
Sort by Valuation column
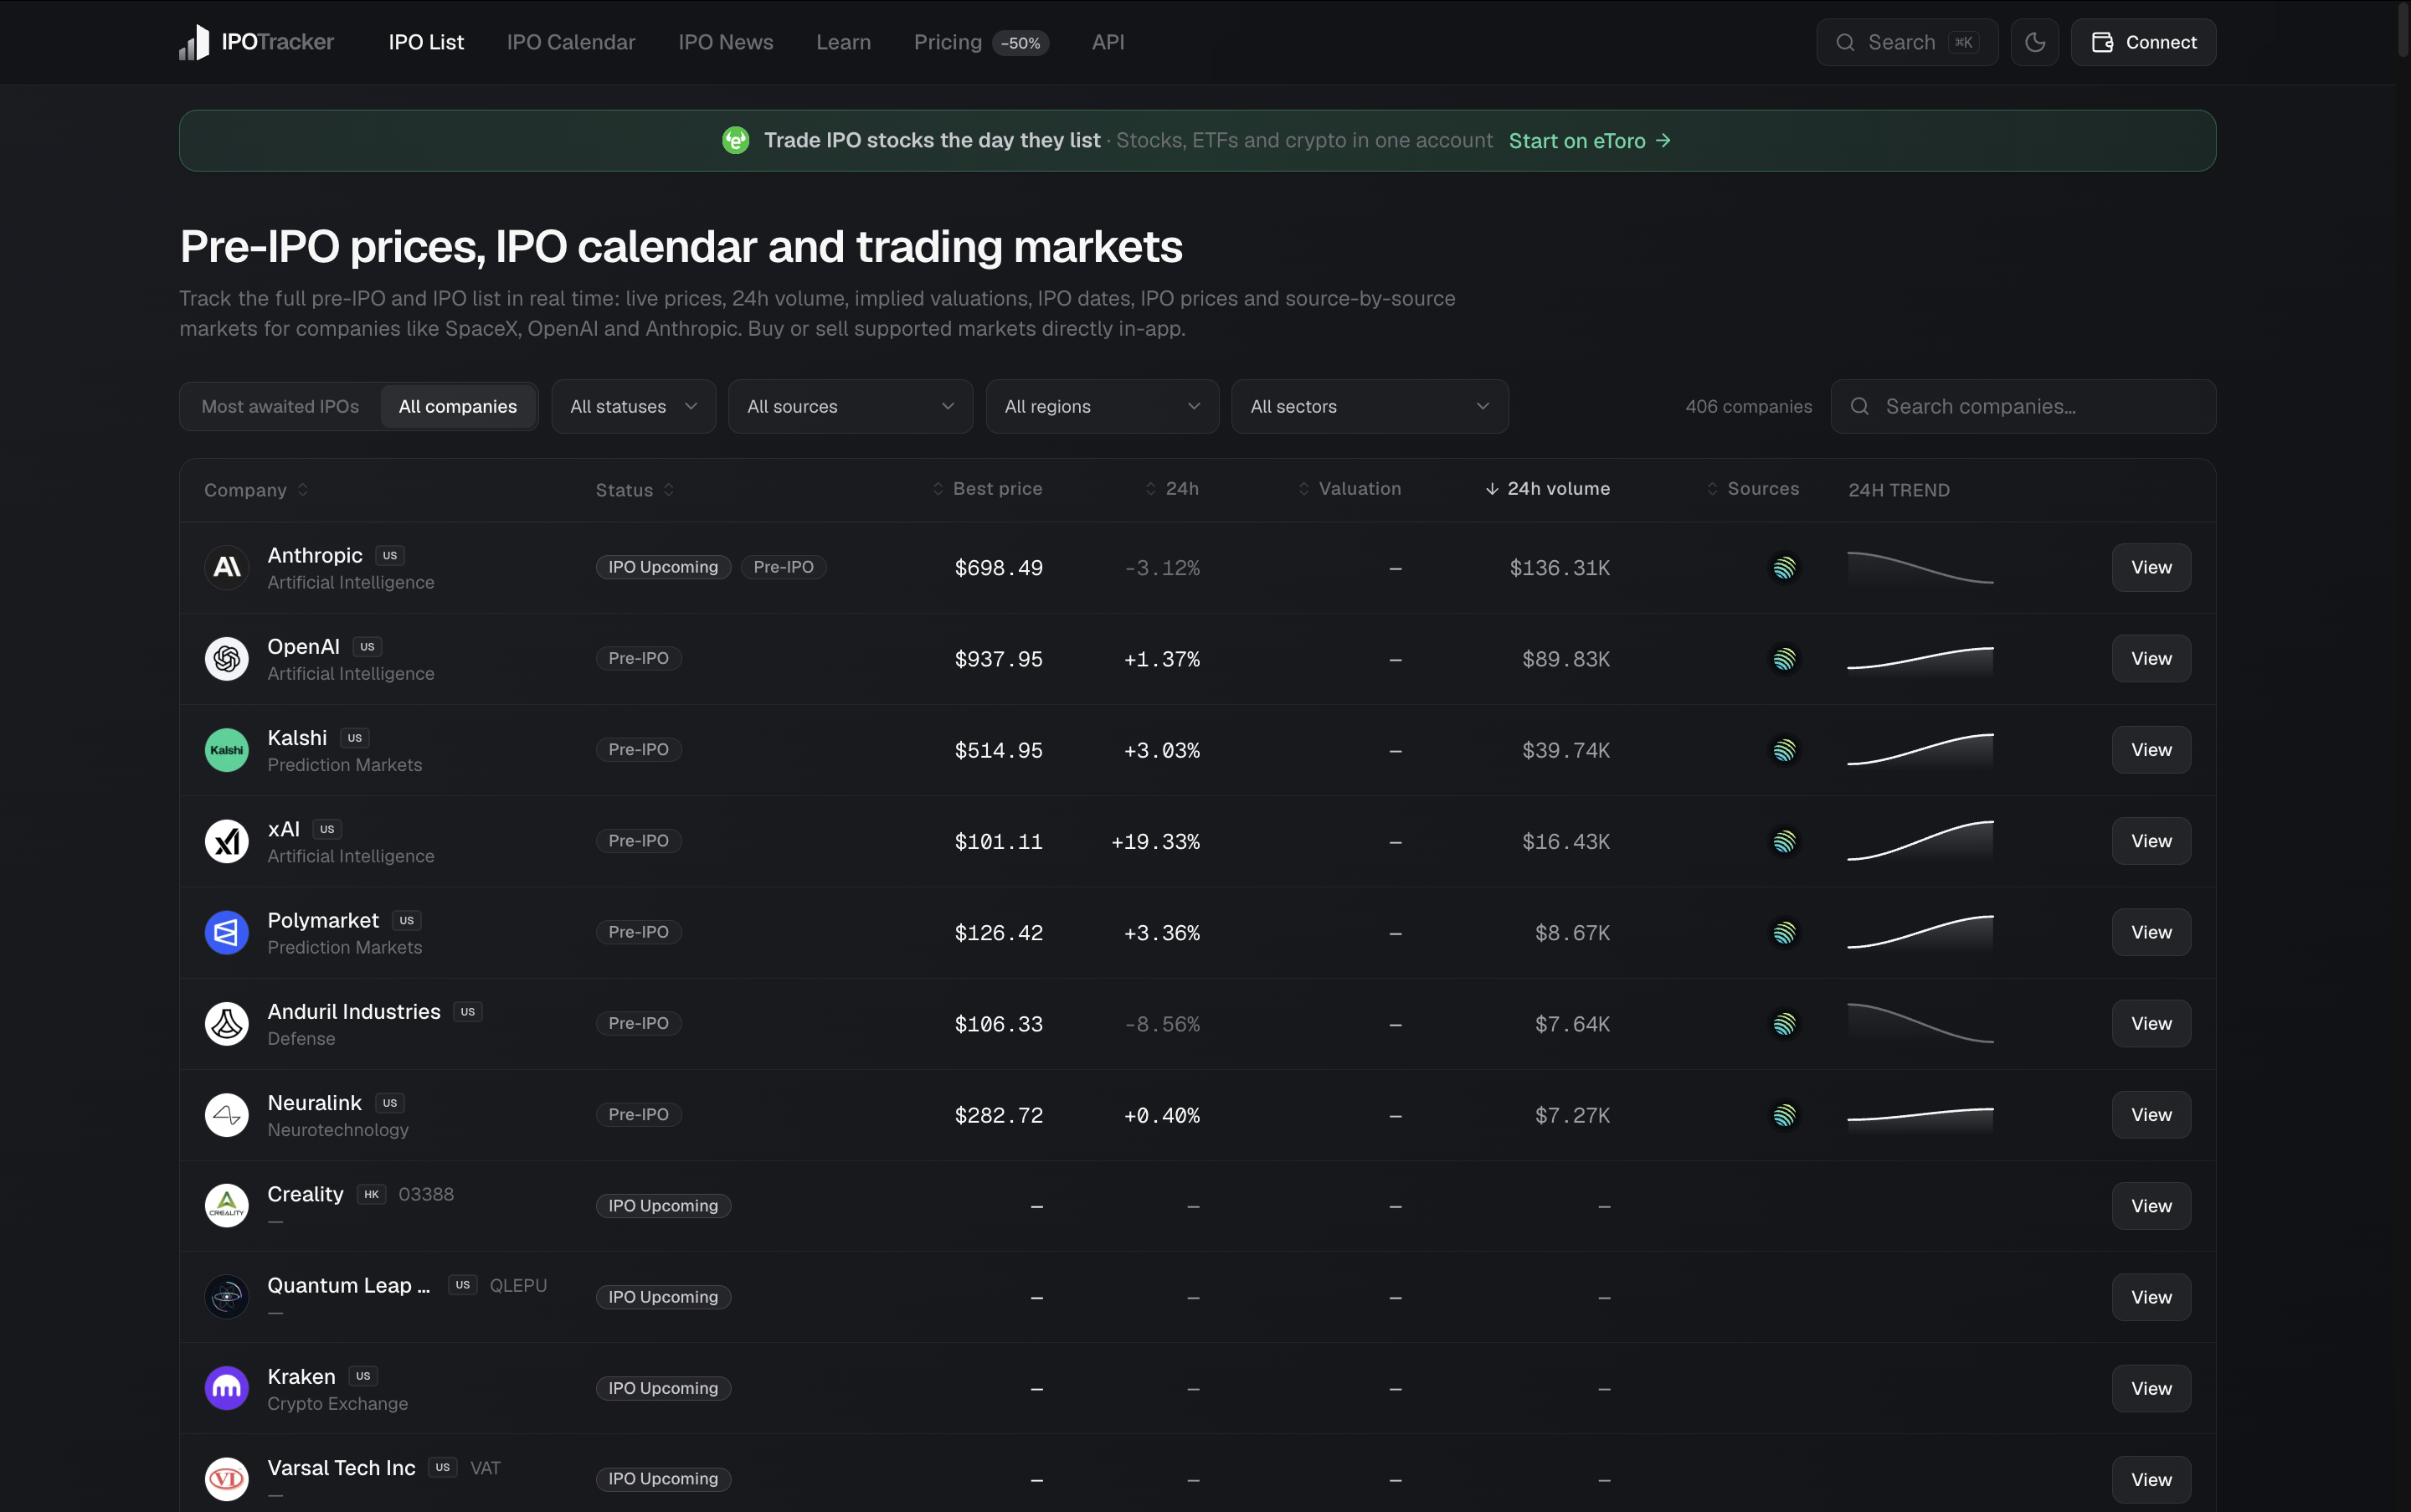(x=1349, y=489)
